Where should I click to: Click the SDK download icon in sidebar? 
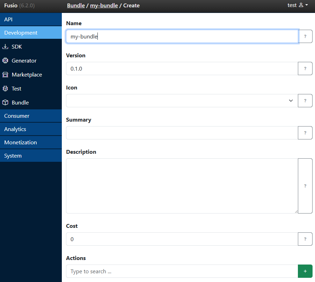pyautogui.click(x=6, y=46)
